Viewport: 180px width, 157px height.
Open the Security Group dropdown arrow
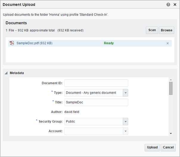[125, 121]
